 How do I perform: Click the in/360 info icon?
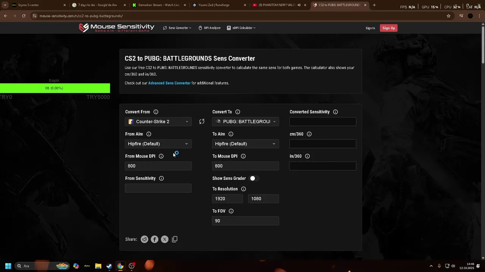(x=307, y=156)
